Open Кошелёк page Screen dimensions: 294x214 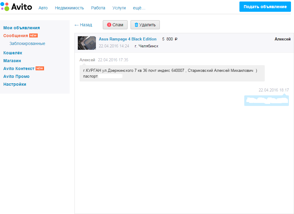pyautogui.click(x=13, y=53)
